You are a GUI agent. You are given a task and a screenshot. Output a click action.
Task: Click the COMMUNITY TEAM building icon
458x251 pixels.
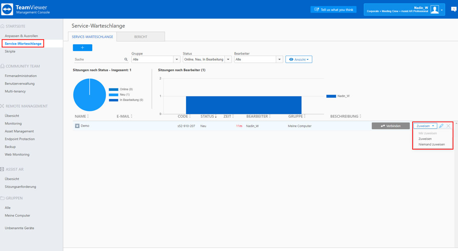coord(3,66)
